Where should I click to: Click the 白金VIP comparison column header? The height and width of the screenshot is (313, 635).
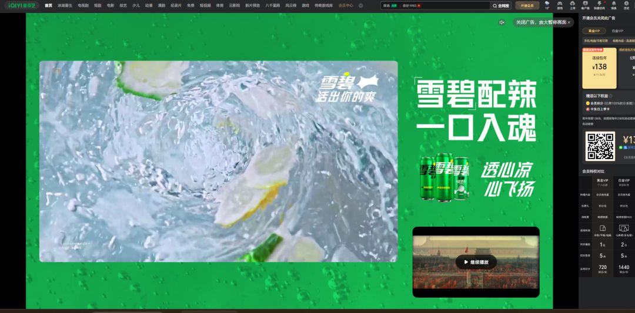[x=624, y=181]
